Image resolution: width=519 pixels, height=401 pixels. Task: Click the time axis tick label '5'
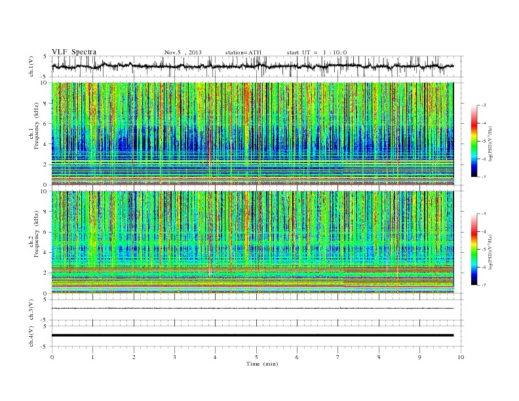click(x=256, y=357)
